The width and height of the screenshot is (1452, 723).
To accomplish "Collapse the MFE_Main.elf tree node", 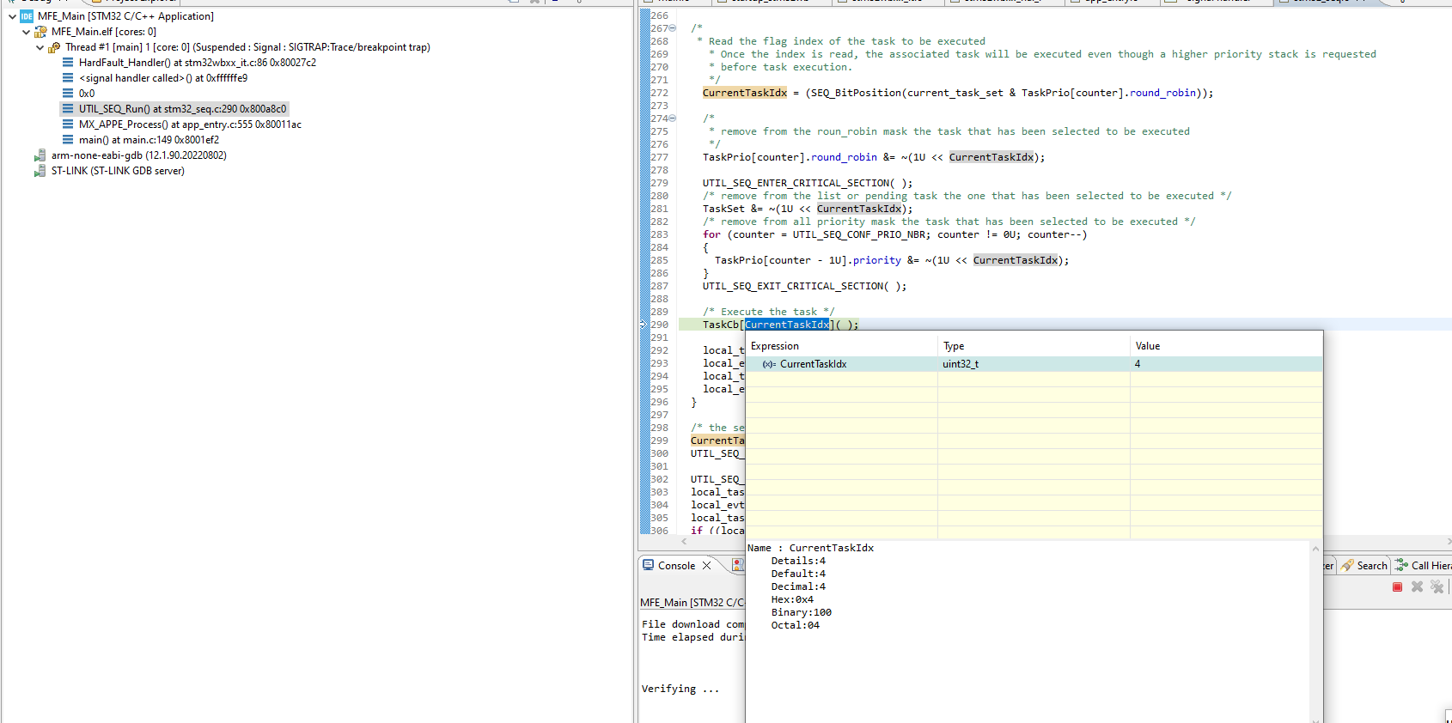I will click(26, 32).
